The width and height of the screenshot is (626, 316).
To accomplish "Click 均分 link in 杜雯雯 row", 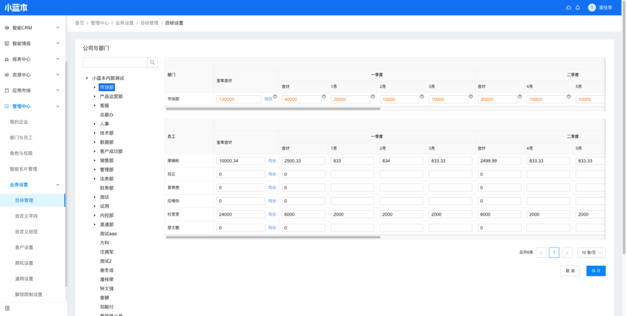I will tap(271, 215).
